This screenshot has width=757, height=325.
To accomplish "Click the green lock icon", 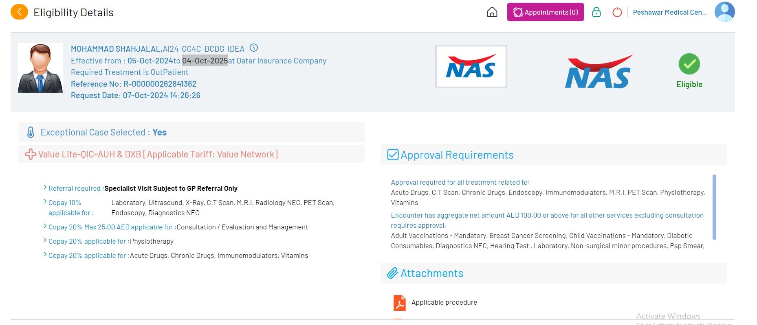I will pos(596,12).
